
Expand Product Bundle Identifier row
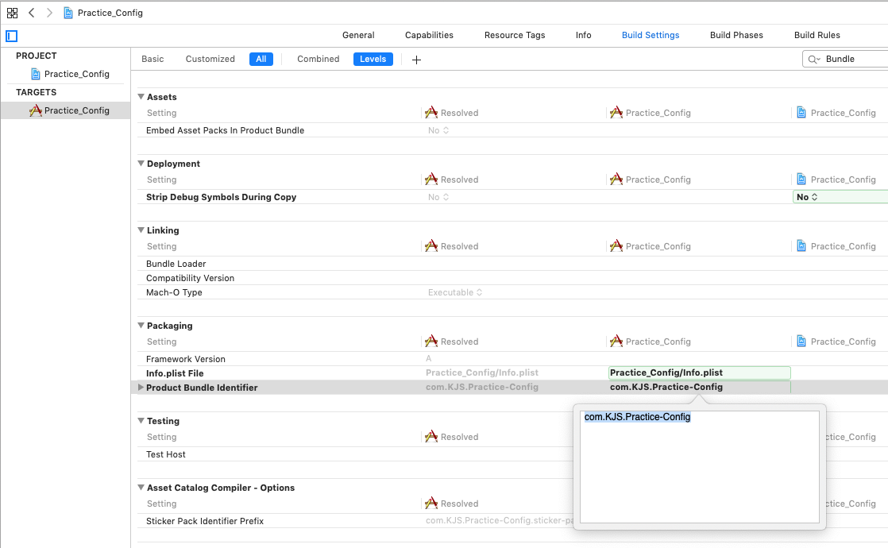point(141,388)
